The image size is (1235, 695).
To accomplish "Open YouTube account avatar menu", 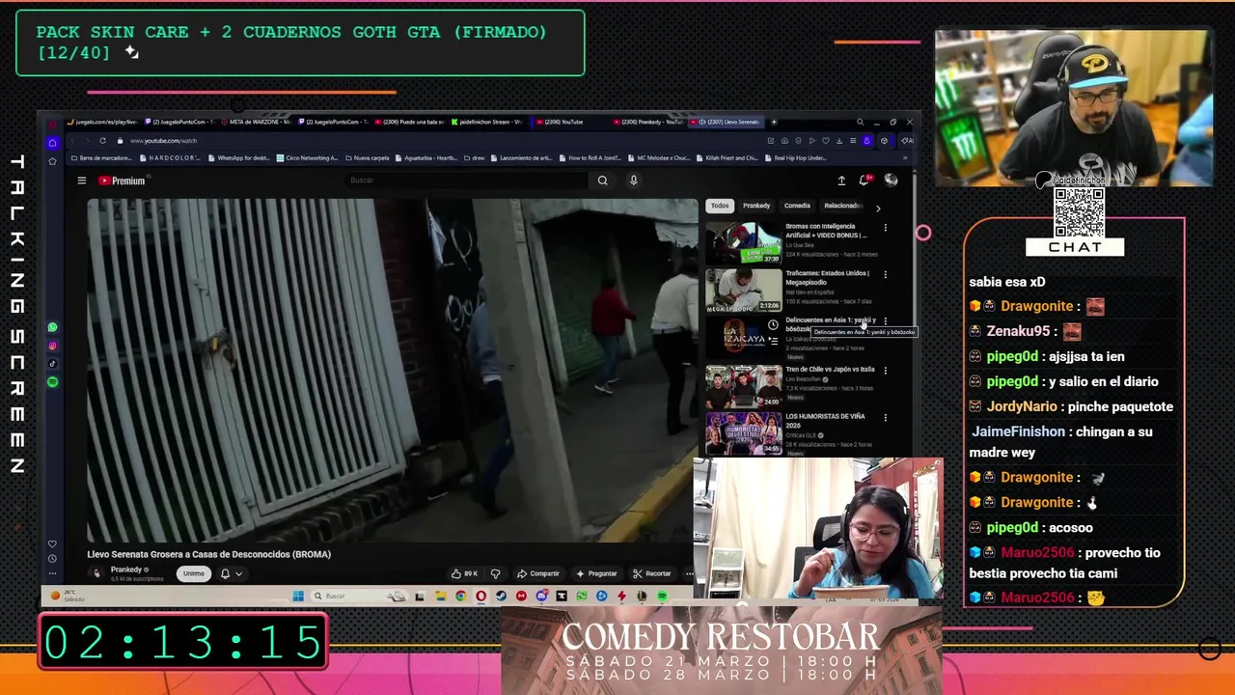I will pyautogui.click(x=891, y=181).
